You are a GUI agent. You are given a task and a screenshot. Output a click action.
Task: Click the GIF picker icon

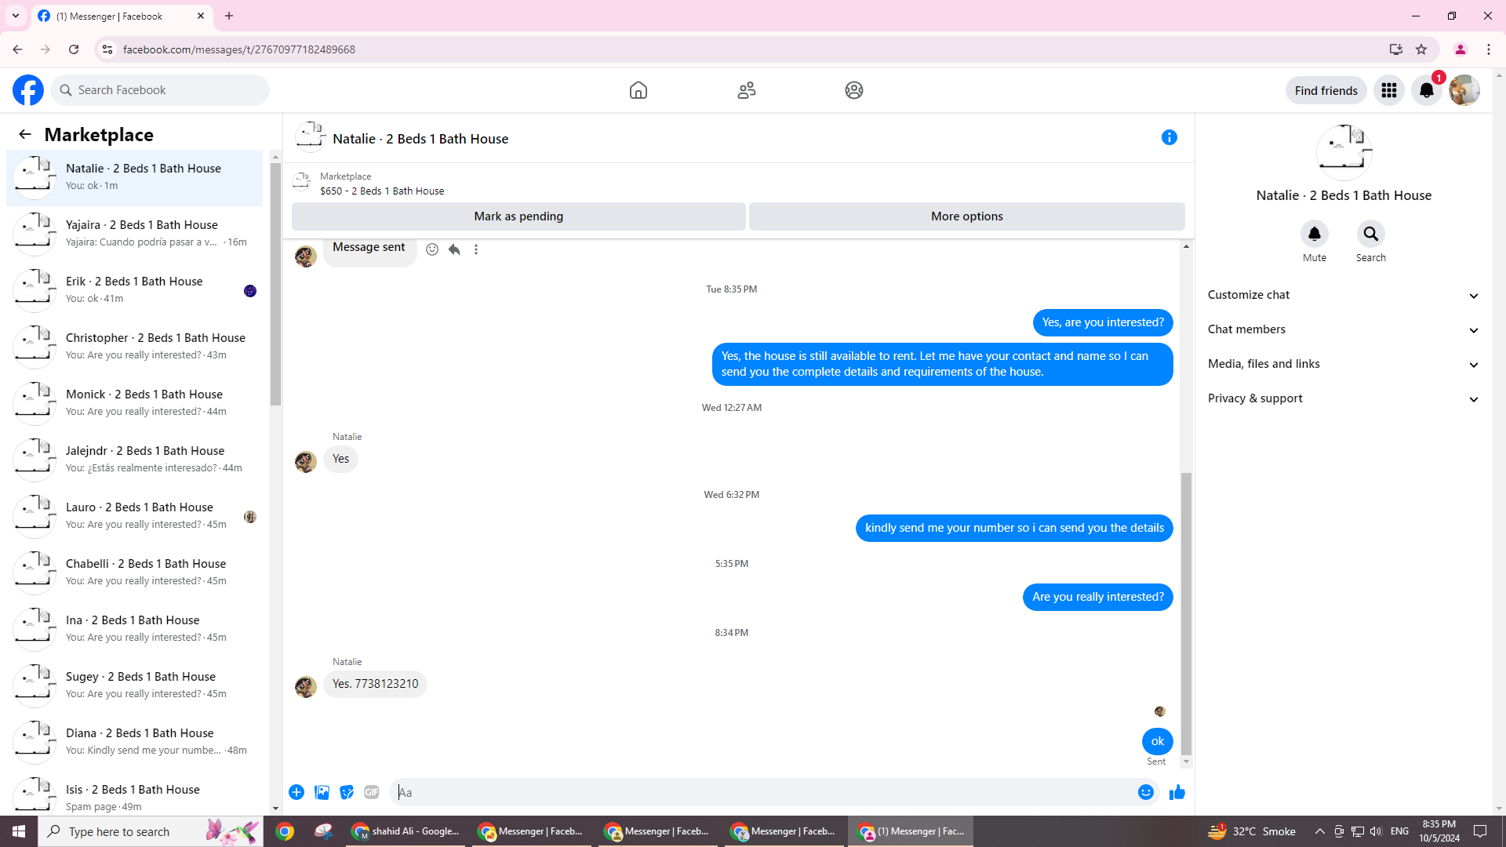pyautogui.click(x=372, y=793)
